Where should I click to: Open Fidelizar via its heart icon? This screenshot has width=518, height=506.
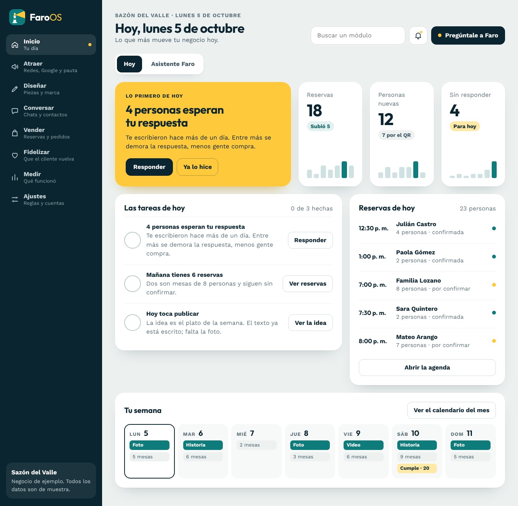pyautogui.click(x=15, y=155)
